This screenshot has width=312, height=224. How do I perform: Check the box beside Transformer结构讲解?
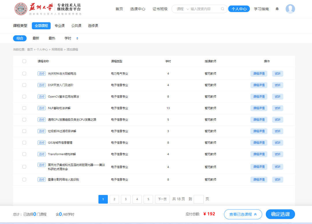pyautogui.click(x=25, y=154)
